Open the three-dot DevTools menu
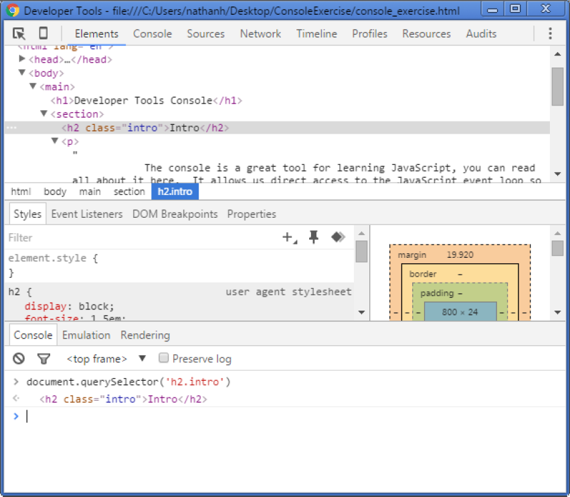The height and width of the screenshot is (497, 570). point(550,33)
